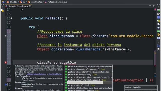Close the ReflectionController.java editor tab
This screenshot has width=161, height=91.
[x=30, y=6]
